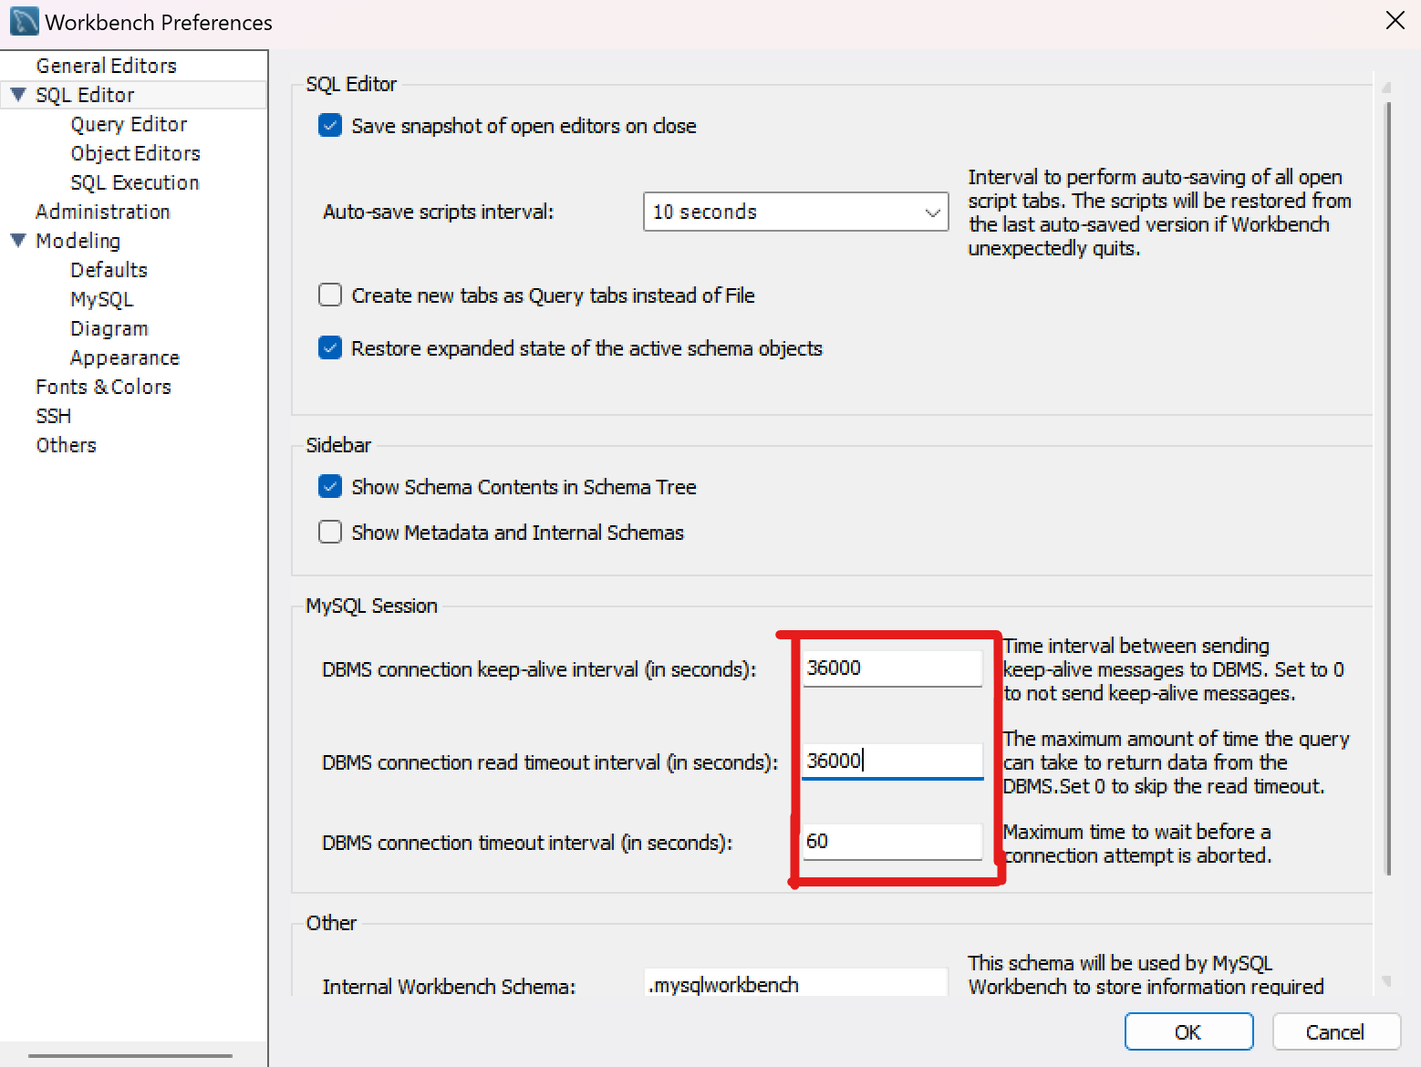The height and width of the screenshot is (1067, 1421).
Task: Click the vertical scrollbar of settings pane
Action: pyautogui.click(x=1388, y=488)
